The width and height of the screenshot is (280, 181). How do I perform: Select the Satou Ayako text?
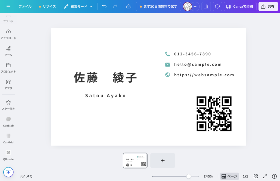click(x=106, y=96)
